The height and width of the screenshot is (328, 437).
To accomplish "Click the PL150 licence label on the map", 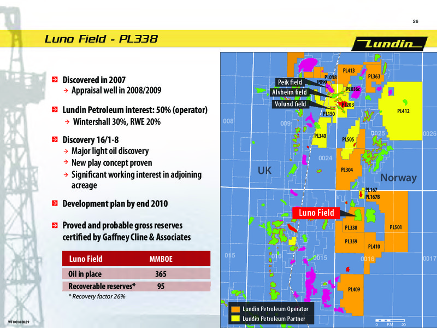I will click(329, 114).
